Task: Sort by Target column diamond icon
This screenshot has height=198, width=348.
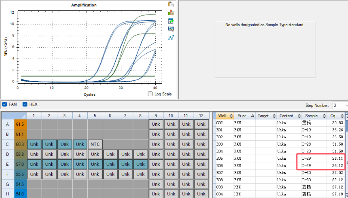Action: (274, 116)
